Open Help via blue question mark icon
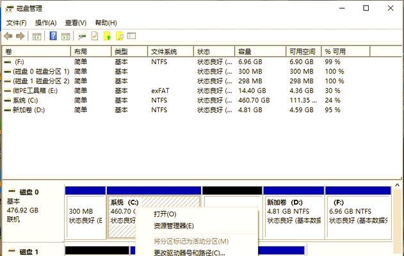The height and width of the screenshot is (256, 404). click(x=53, y=36)
